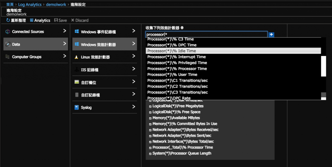Image resolution: width=332 pixels, height=167 pixels.
Task: Open the IIS 記錄檔 entry
Action: 105,69
